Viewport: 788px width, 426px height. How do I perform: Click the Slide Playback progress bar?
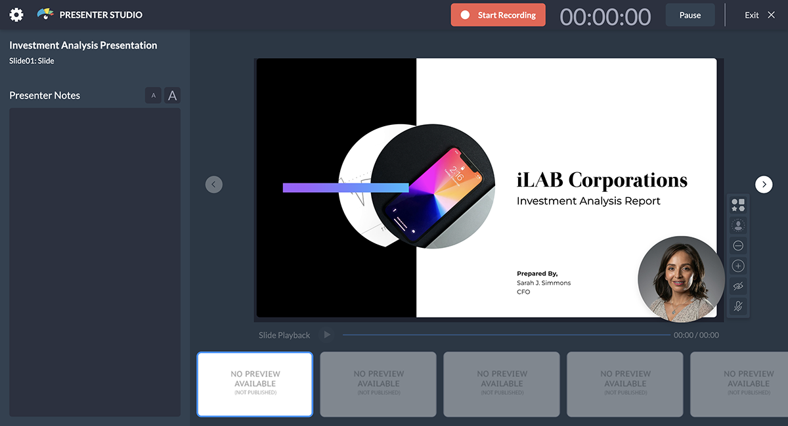(x=506, y=335)
